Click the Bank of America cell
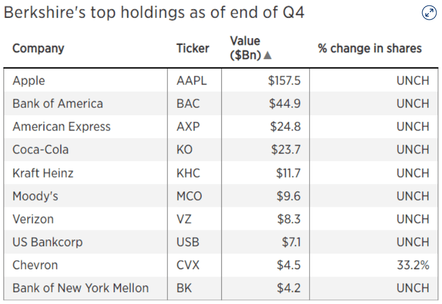 (x=57, y=103)
